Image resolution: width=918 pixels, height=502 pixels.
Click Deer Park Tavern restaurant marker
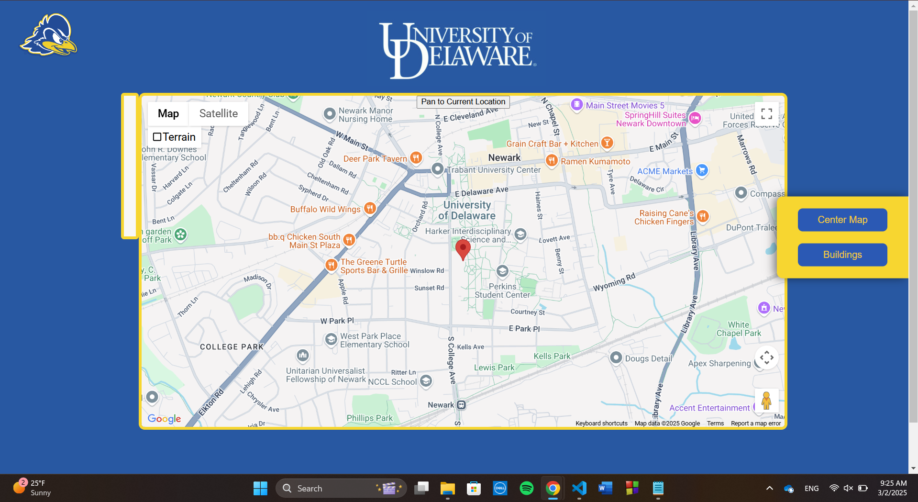[x=416, y=157]
